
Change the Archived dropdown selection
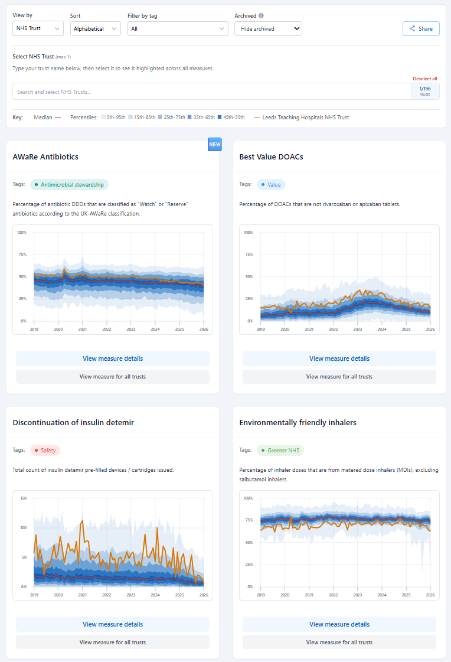click(x=268, y=28)
